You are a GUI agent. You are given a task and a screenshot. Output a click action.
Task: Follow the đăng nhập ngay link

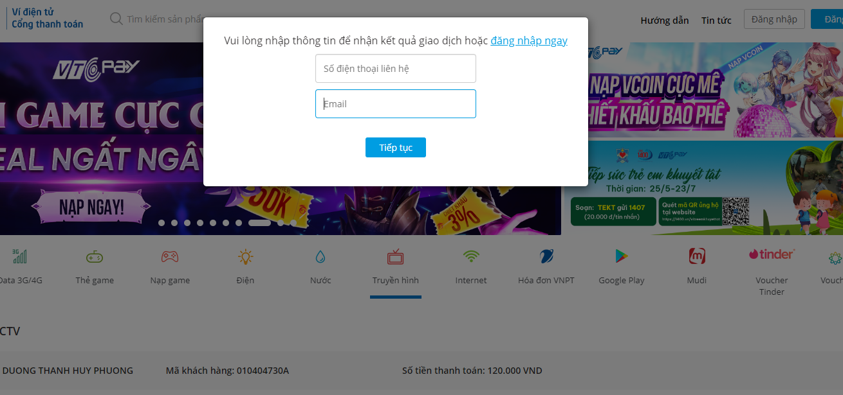pyautogui.click(x=529, y=40)
